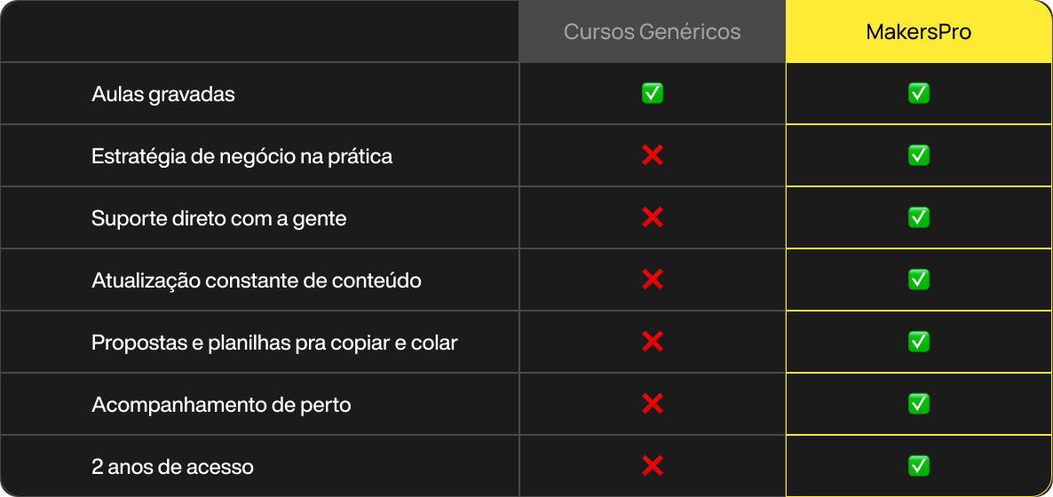Click MakersPro check for 2 anos de acesso
Image resolution: width=1053 pixels, height=497 pixels.
point(919,465)
